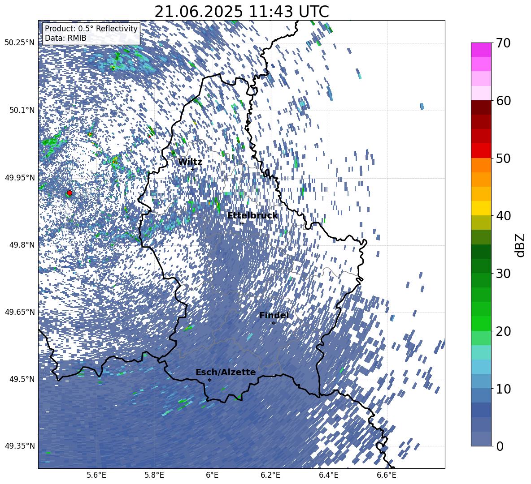Click the colorbar label '30'
Screen dimensions: 531x484
coord(503,274)
